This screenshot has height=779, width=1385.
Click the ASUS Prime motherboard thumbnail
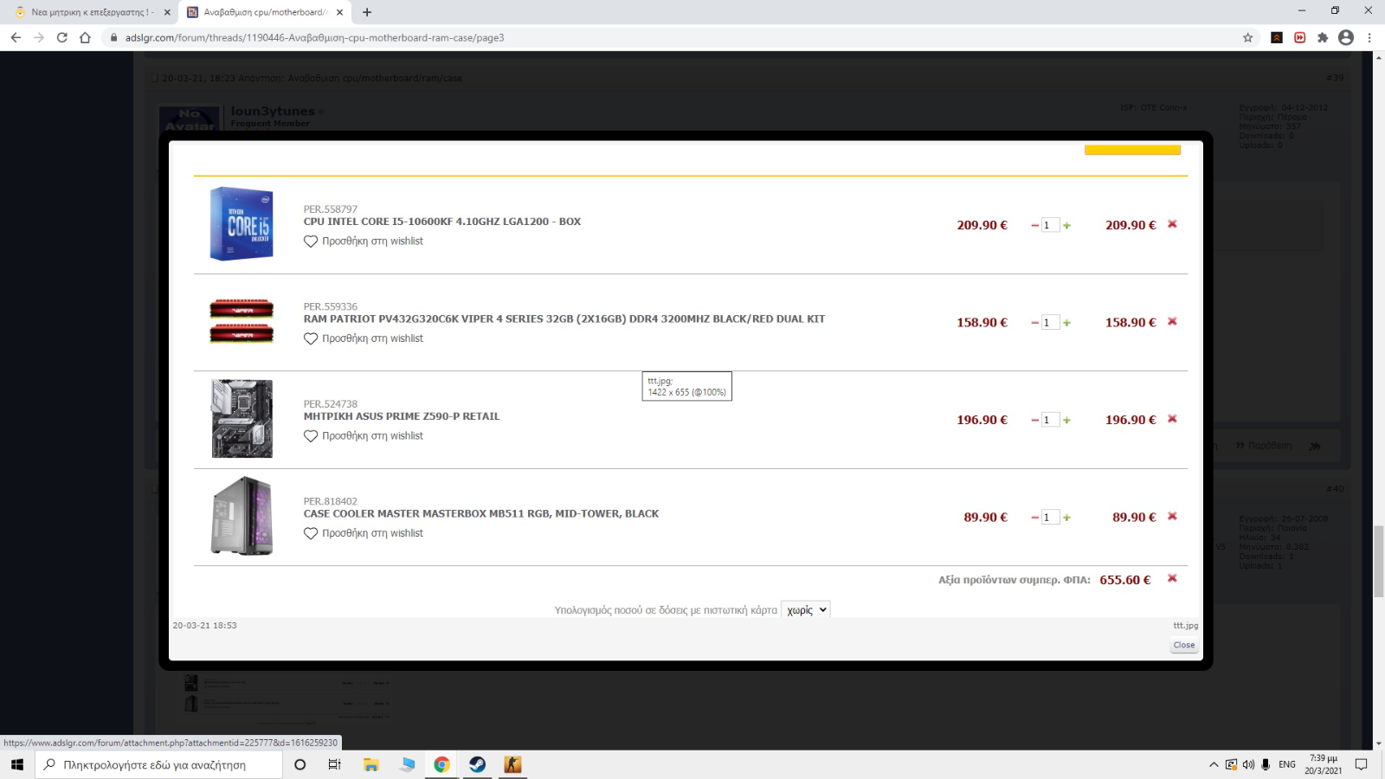coord(242,419)
